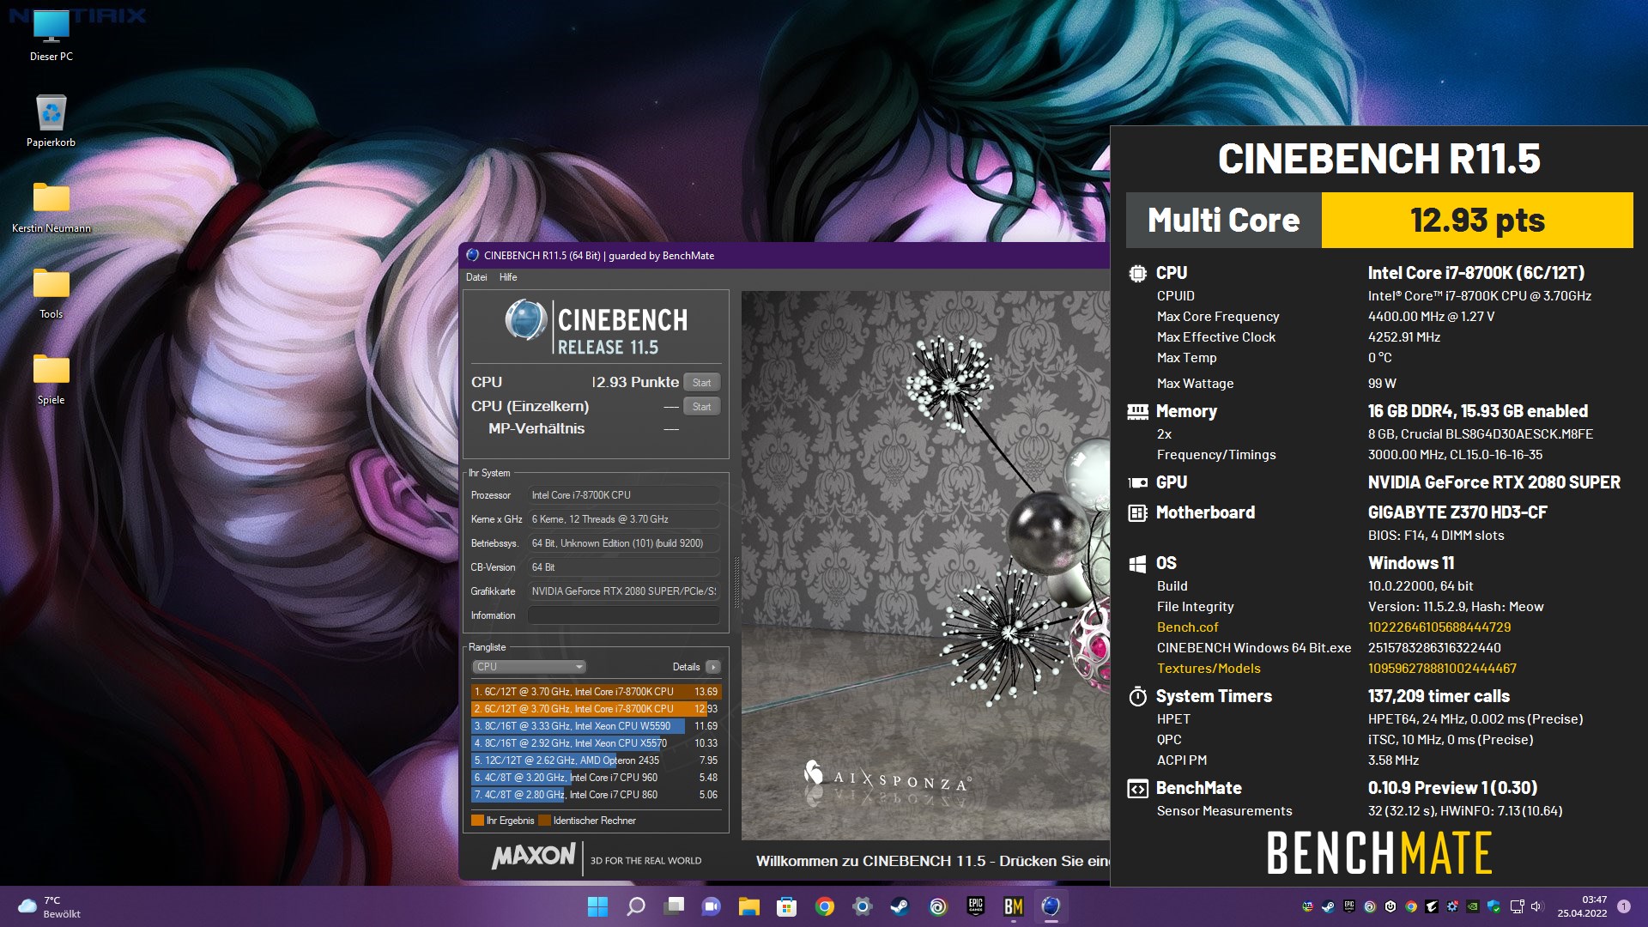Viewport: 1648px width, 927px height.
Task: Select the Xeon CPU X5570 ranking row
Action: tap(596, 743)
